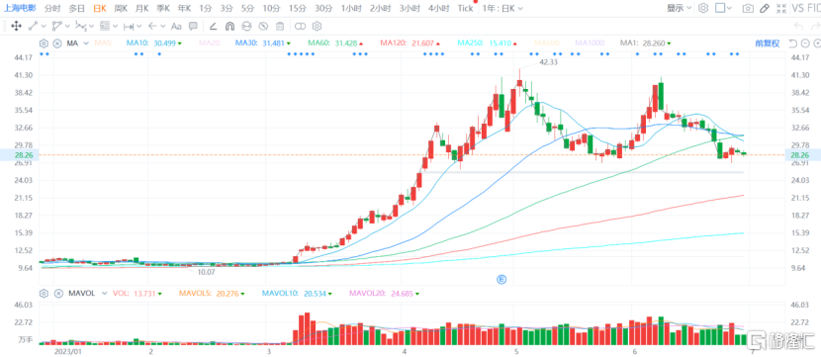
Task: Toggle the faded MA5 line label
Action: pos(103,44)
